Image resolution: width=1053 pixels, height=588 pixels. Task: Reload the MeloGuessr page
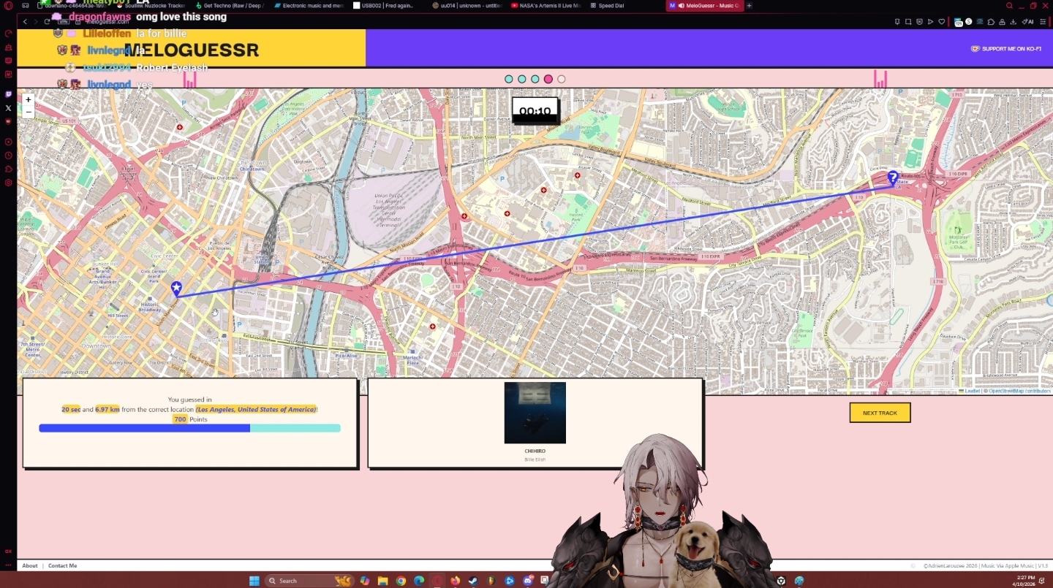click(47, 22)
